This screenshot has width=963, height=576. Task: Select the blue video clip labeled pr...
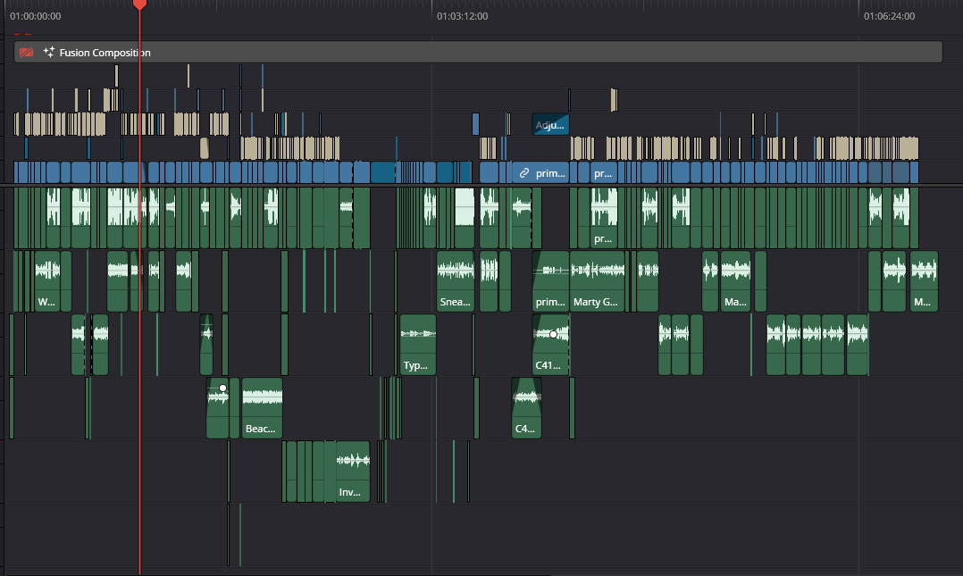click(x=604, y=172)
